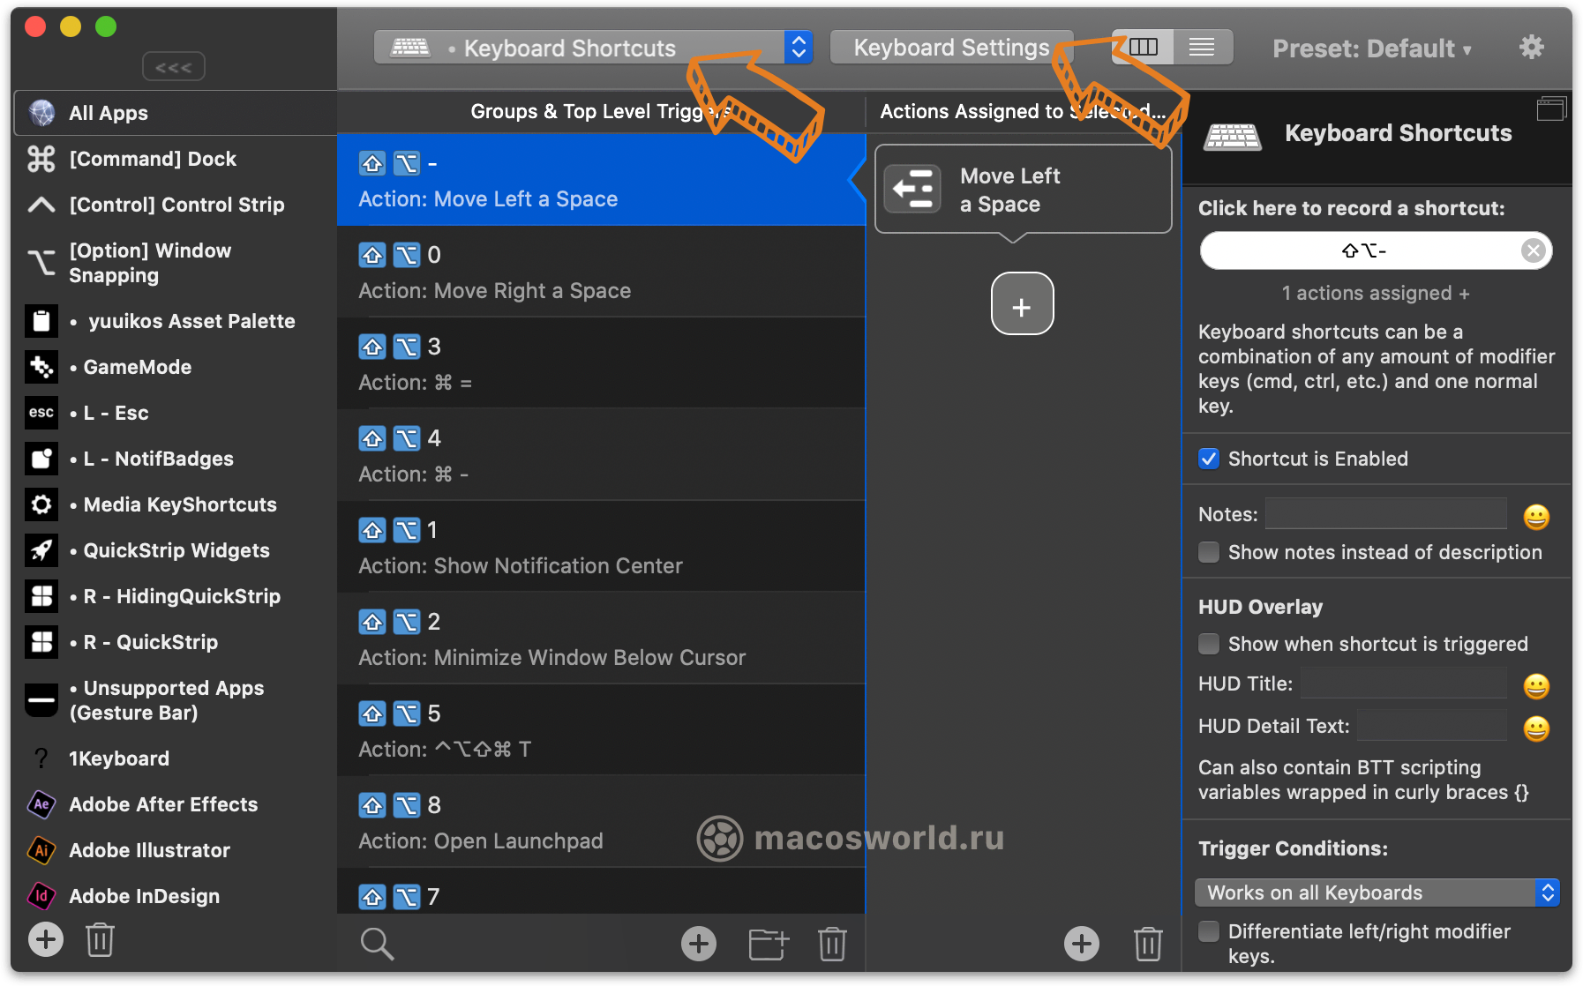Detach the configuration panel window icon

[1551, 109]
